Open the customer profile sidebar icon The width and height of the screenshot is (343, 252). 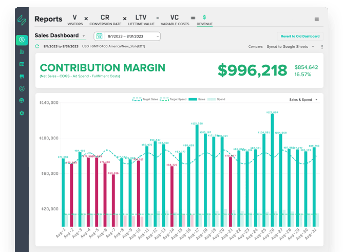(x=22, y=88)
